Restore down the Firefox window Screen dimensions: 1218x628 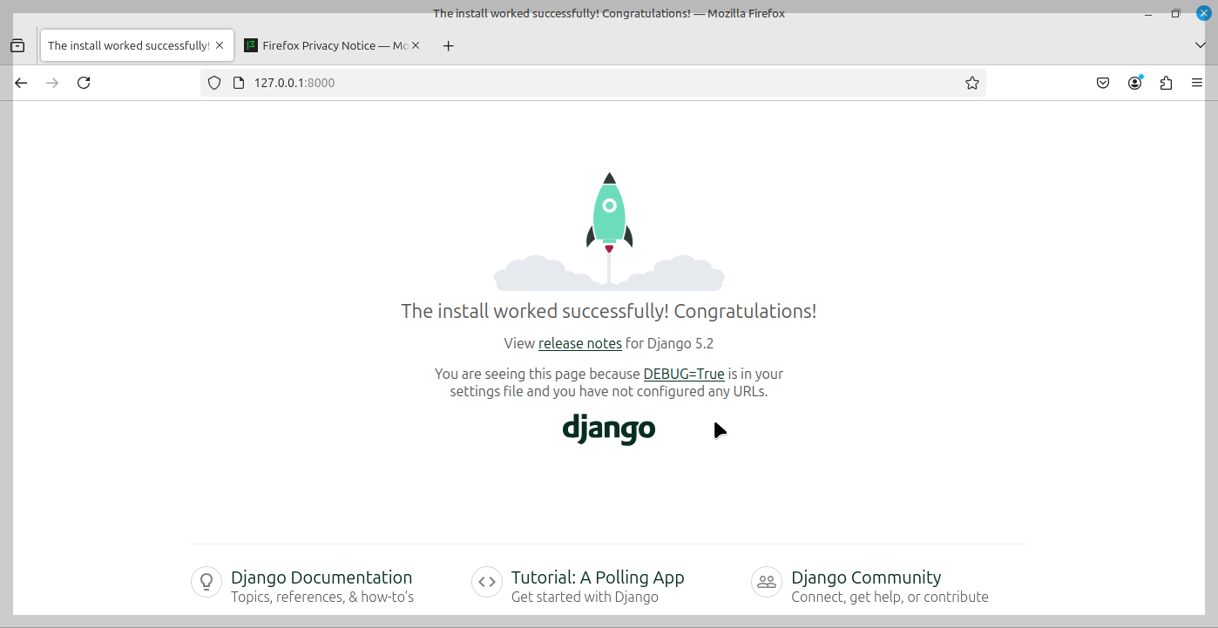pos(1175,13)
